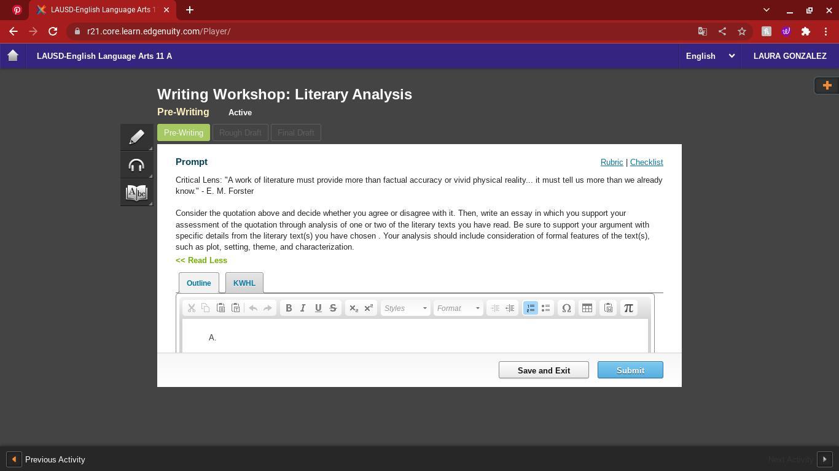Click the Paste icon in editor toolbar
Viewport: 839px width, 471px height.
(220, 308)
